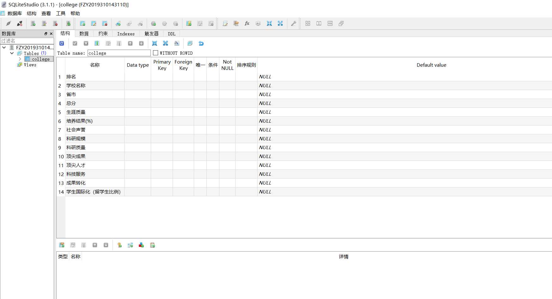The image size is (552, 299).
Task: Click the add table unique constraint icon
Action: (141, 245)
